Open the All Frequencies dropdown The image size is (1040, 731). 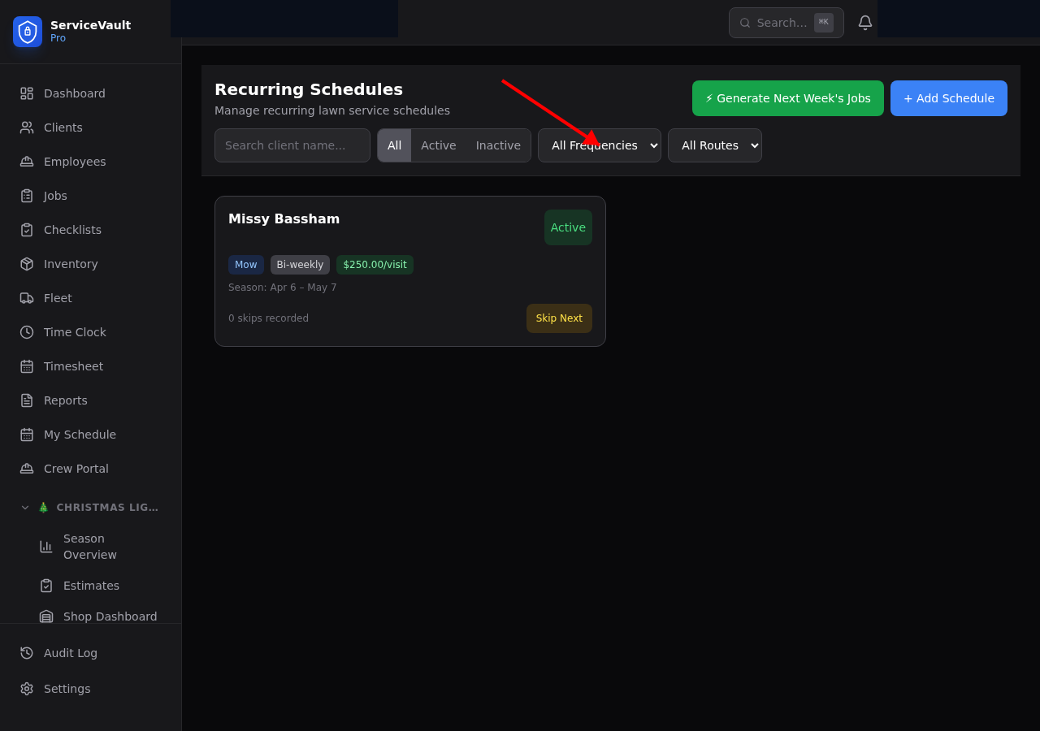pos(599,145)
